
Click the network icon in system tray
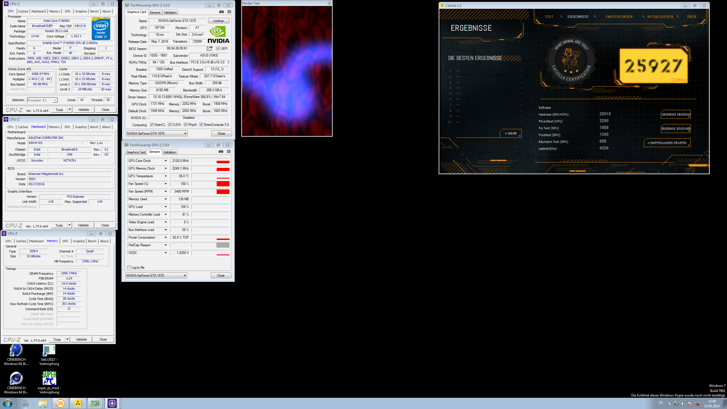point(697,404)
